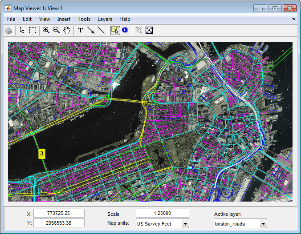Select the Insert Arrow tool

pos(91,30)
